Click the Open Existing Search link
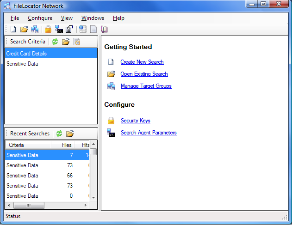Image resolution: width=292 pixels, height=225 pixels. pyautogui.click(x=144, y=74)
